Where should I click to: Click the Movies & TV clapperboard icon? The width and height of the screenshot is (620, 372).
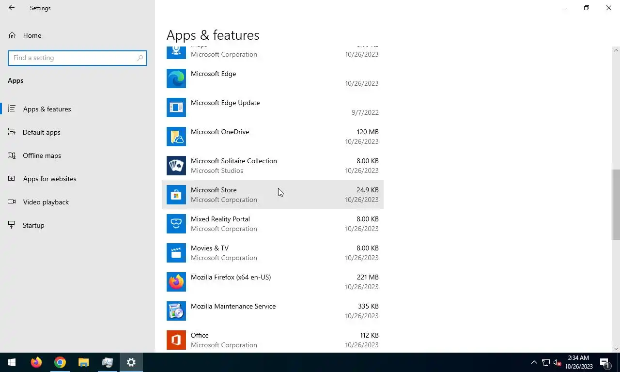coord(176,253)
